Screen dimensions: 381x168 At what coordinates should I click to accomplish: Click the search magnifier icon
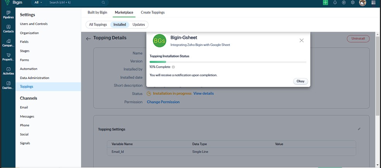pyautogui.click(x=103, y=2)
